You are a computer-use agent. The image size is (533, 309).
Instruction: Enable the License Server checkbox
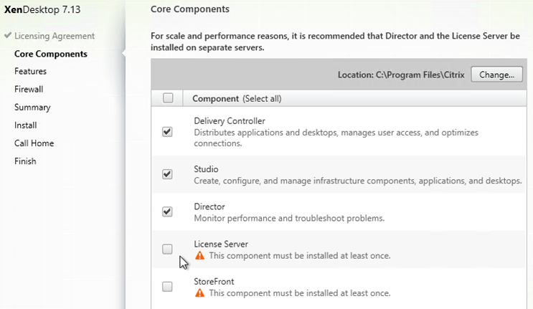167,249
